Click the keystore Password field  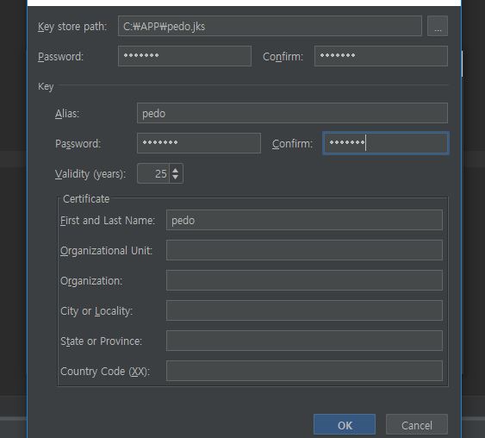pyautogui.click(x=184, y=56)
